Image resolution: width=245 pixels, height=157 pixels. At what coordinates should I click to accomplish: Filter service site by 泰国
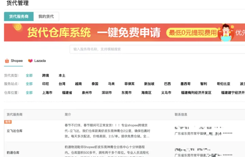tap(95, 84)
